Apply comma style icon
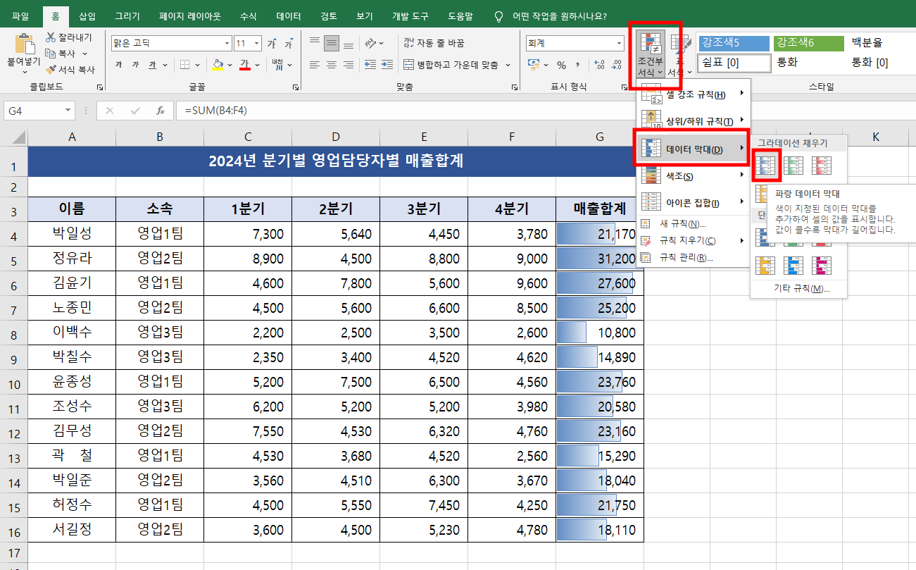 point(577,65)
